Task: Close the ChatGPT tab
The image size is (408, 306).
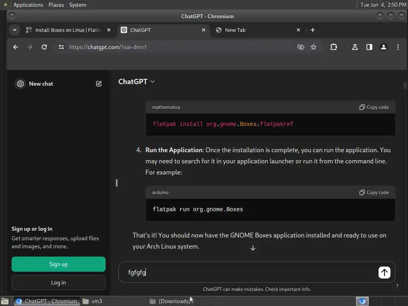Action: coord(204,30)
